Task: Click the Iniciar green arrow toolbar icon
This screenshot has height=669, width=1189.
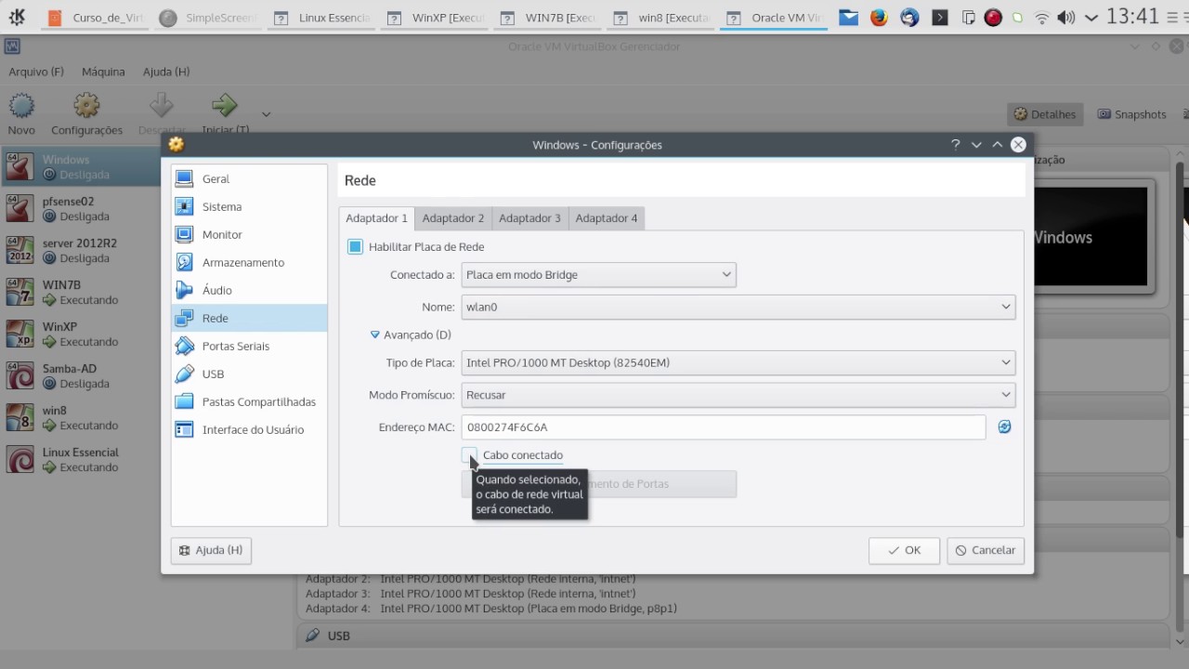Action: (224, 113)
